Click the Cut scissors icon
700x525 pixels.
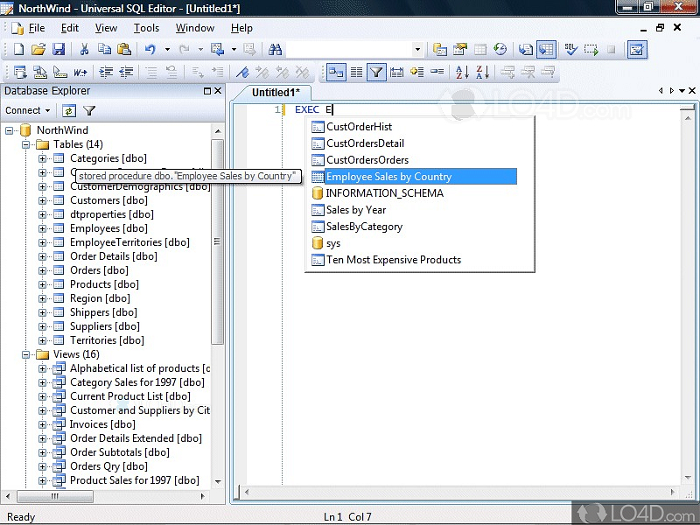(x=85, y=50)
